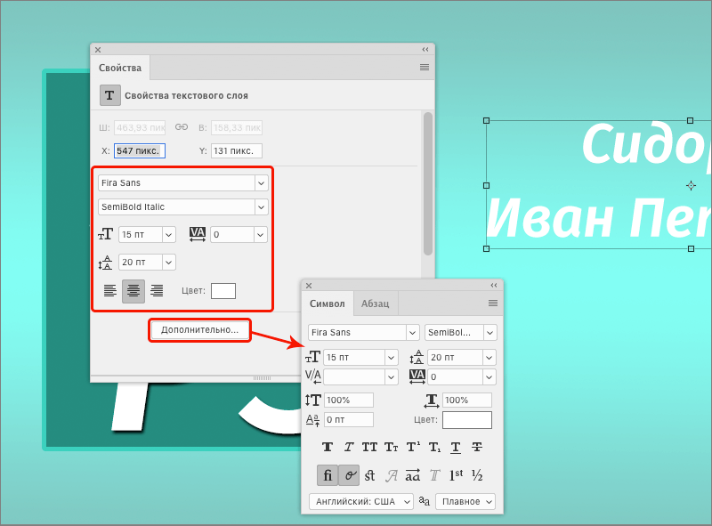The image size is (712, 526).
Task: Toggle Underline in Character panel
Action: click(x=456, y=448)
